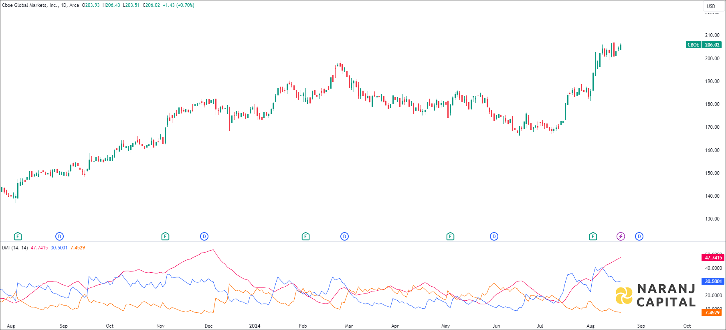Select the dividend marker near December 2023
The image size is (726, 330).
point(204,237)
